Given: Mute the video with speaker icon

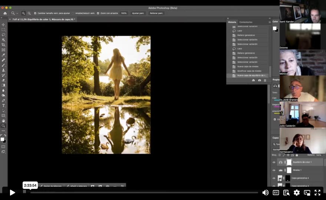Looking at the screenshot, I should [265, 193].
